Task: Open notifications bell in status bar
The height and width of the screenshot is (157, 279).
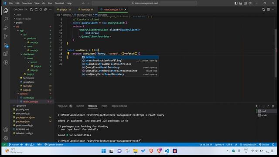Action: (273, 144)
